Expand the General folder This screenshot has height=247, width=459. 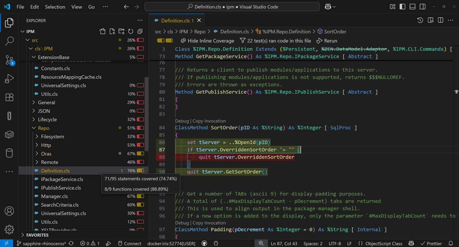click(x=46, y=102)
